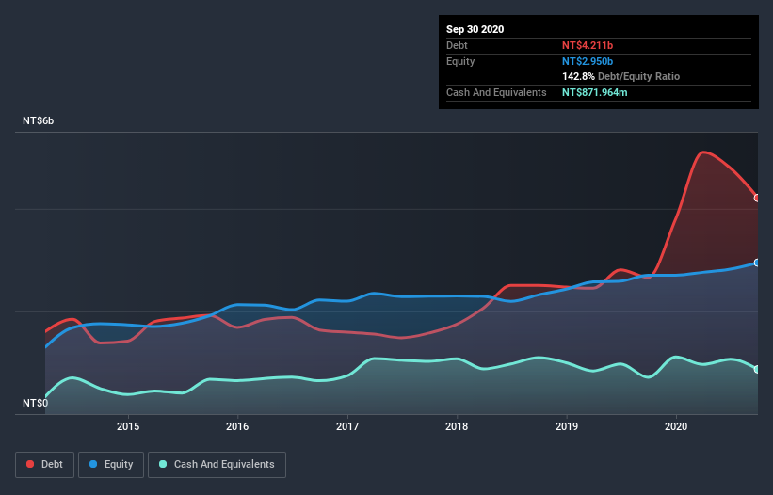
Task: Toggle the Equity series legend button
Action: [111, 465]
